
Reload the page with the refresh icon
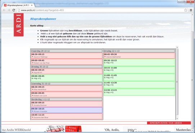coord(14,10)
